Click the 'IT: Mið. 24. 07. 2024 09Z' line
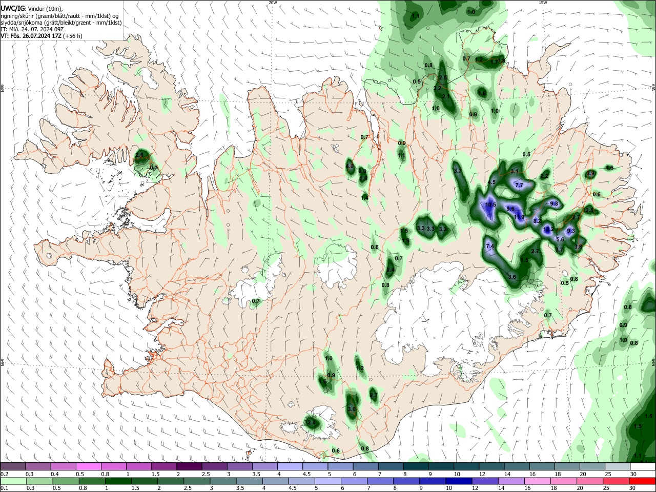The height and width of the screenshot is (492, 656). (32, 29)
